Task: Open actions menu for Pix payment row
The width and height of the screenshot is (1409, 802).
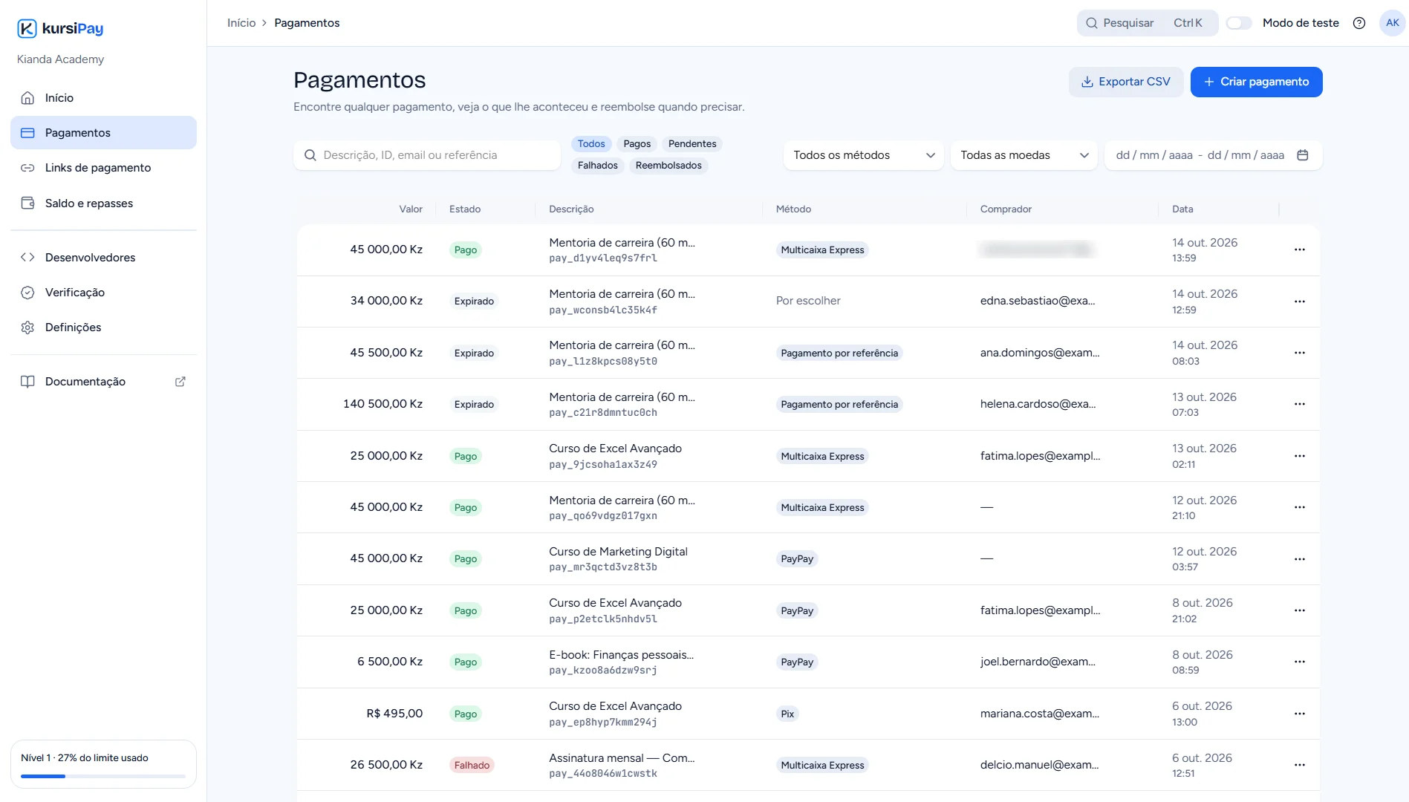Action: [x=1299, y=714]
